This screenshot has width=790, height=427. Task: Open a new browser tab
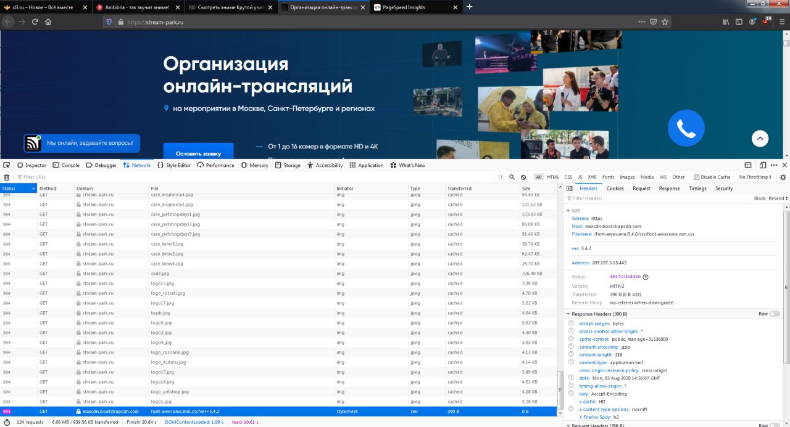(469, 7)
